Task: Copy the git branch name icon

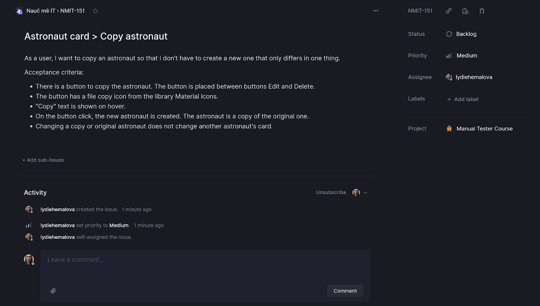Action: click(x=482, y=11)
